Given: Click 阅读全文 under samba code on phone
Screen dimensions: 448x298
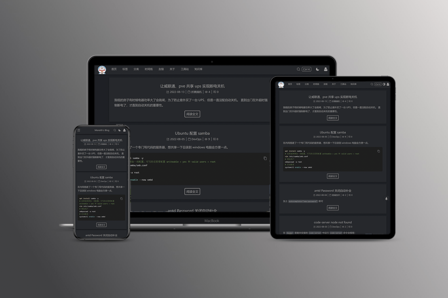Looking at the screenshot, I should point(101,225).
